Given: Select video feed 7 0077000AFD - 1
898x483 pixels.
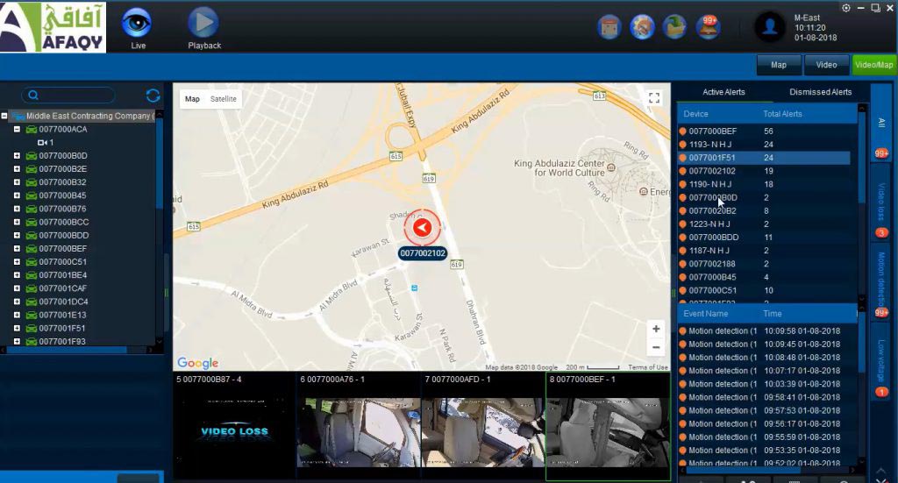Looking at the screenshot, I should point(483,426).
